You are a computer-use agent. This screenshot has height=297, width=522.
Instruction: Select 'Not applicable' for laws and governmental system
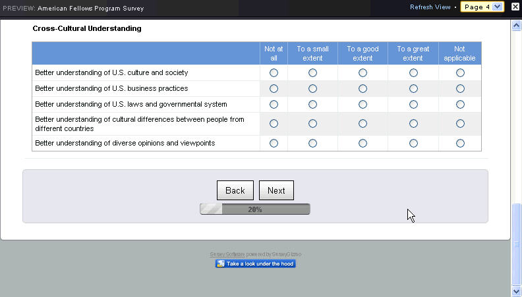pyautogui.click(x=461, y=105)
